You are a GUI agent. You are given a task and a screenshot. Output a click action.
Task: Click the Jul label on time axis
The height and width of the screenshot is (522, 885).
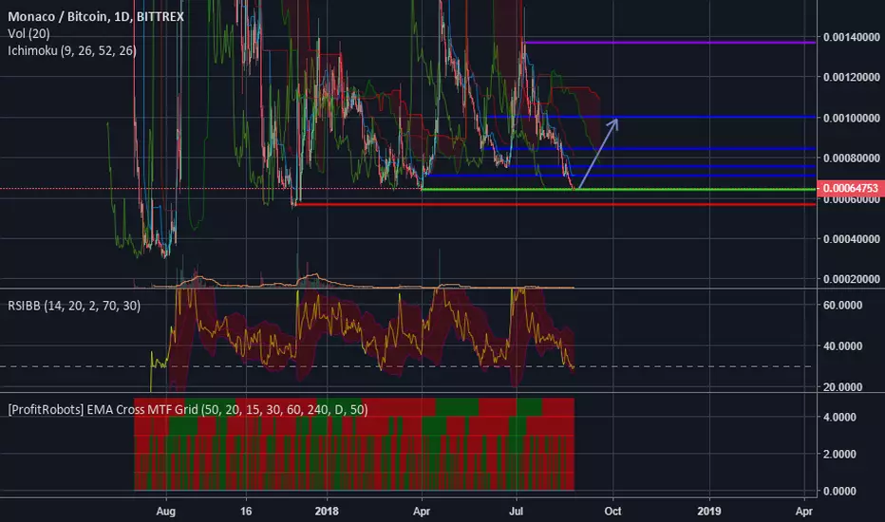click(x=516, y=511)
